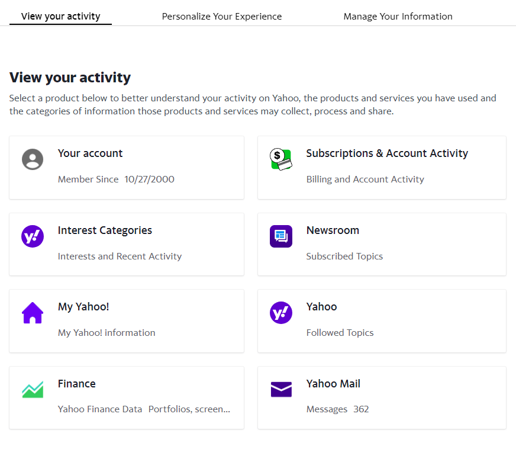
Task: Open the My Yahoo! card title
Action: point(83,307)
